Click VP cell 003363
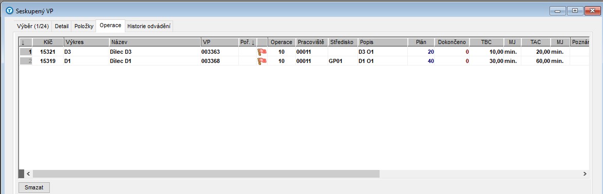Image resolution: width=603 pixels, height=194 pixels. [x=220, y=51]
